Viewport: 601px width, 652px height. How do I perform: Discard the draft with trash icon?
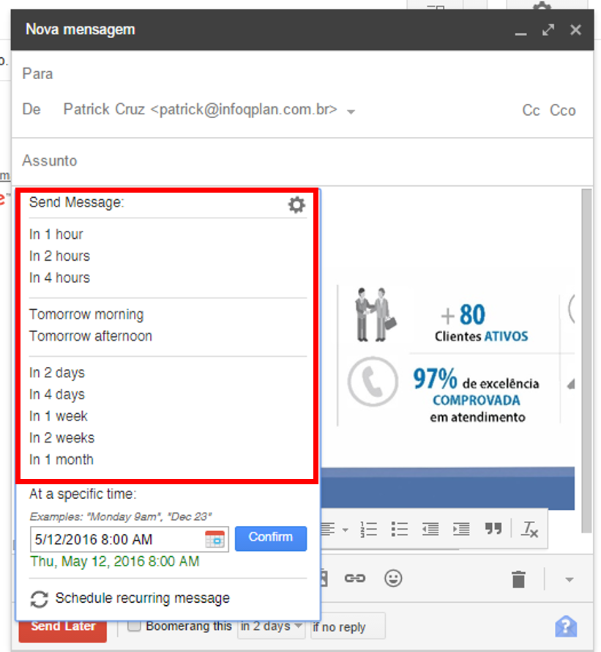click(x=518, y=579)
